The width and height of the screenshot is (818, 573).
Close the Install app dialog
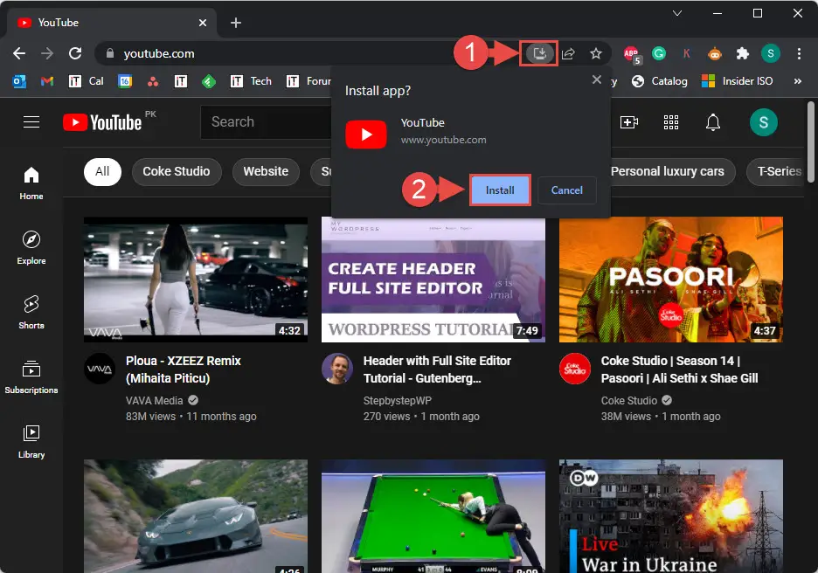tap(597, 79)
